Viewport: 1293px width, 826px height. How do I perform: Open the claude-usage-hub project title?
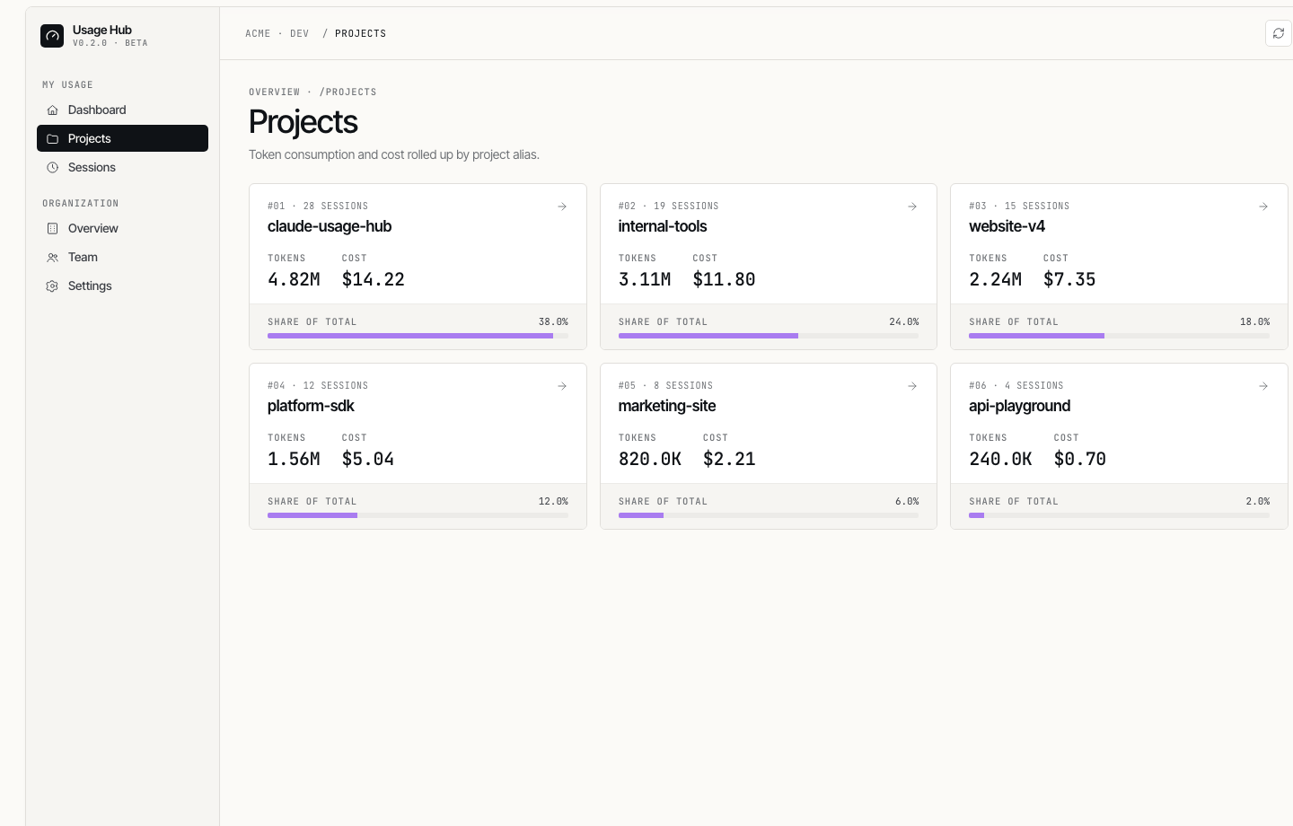[330, 226]
